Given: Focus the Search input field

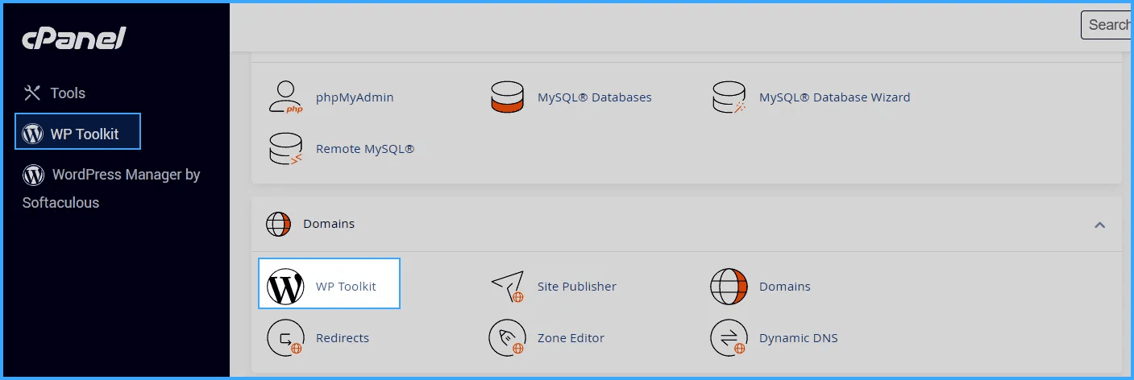Looking at the screenshot, I should click(1107, 25).
